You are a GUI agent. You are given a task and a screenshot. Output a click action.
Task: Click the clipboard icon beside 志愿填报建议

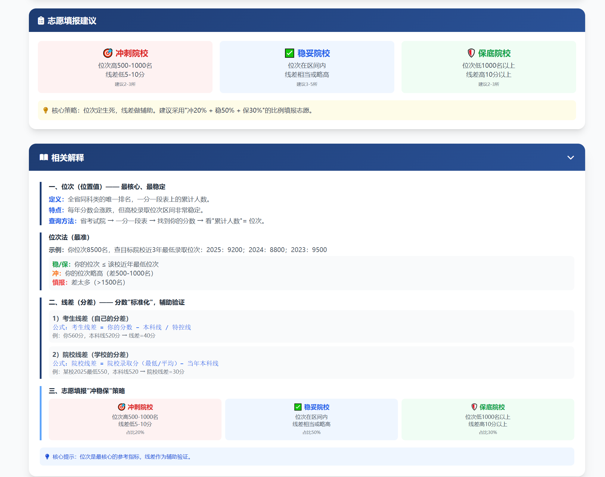[x=41, y=20]
